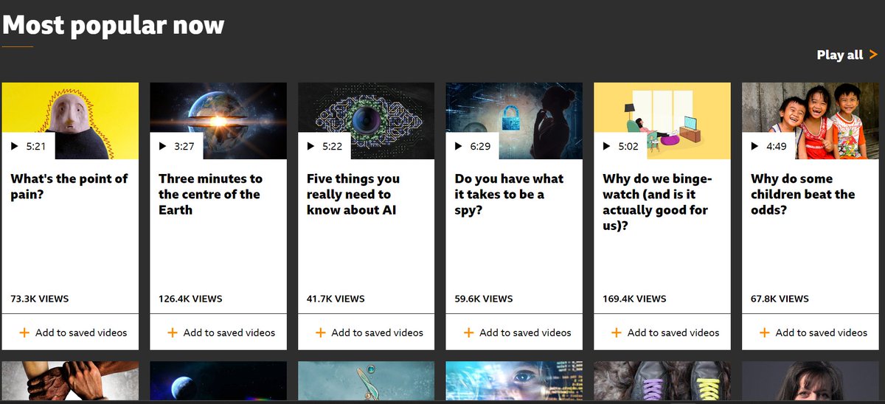Play the 5:22 AI video

325,146
